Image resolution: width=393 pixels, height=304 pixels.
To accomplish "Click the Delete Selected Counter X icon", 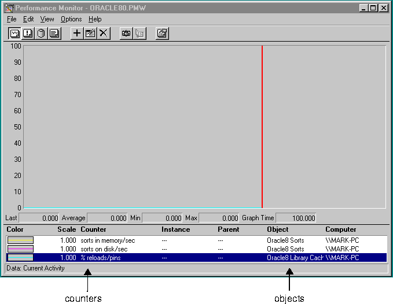I will click(x=104, y=34).
